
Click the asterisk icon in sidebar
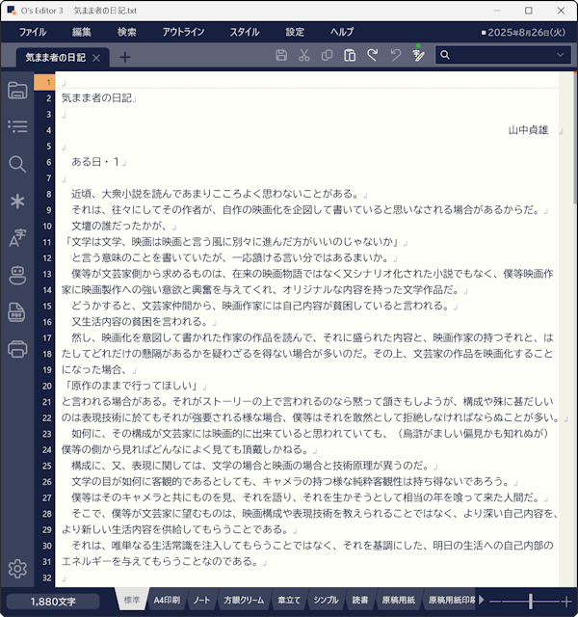click(x=16, y=201)
